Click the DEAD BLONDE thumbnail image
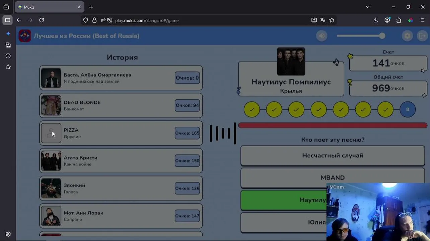Screen dimensions: 430x241 pyautogui.click(x=51, y=105)
